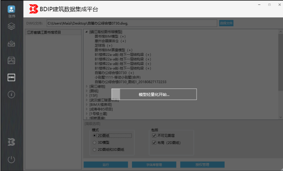Viewport: 283px width, 171px height.
Task: Expand the 1号楼土建 node
Action: pos(87,114)
